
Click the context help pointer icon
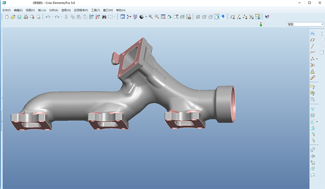point(267,17)
